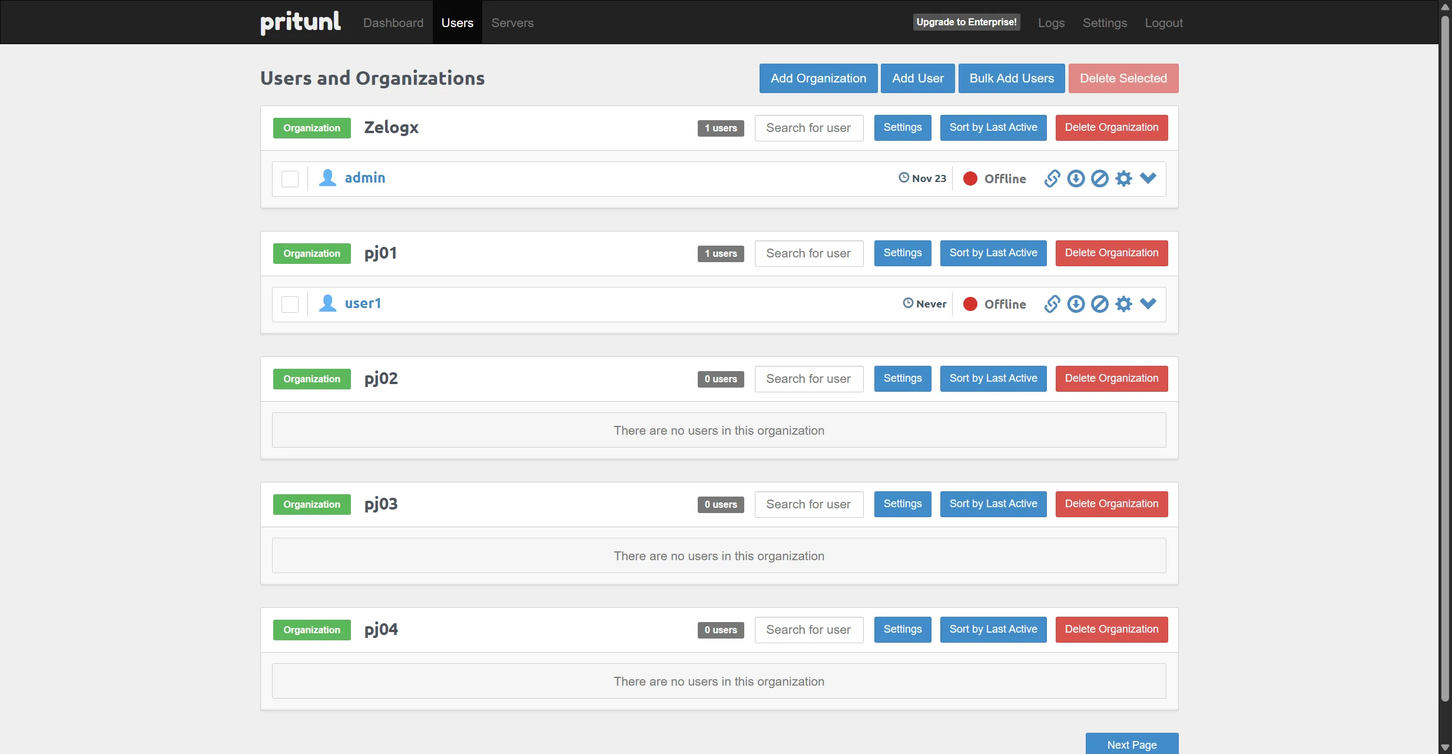Check the selection box for user1
The width and height of the screenshot is (1452, 754).
coord(290,304)
